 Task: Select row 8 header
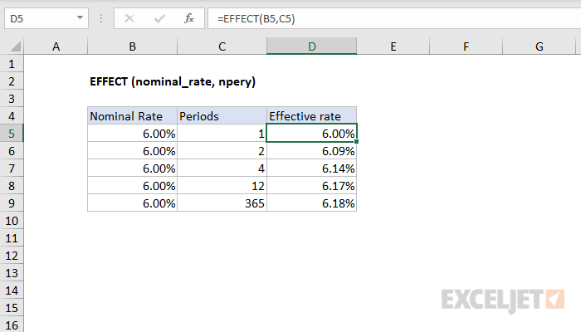click(x=12, y=186)
